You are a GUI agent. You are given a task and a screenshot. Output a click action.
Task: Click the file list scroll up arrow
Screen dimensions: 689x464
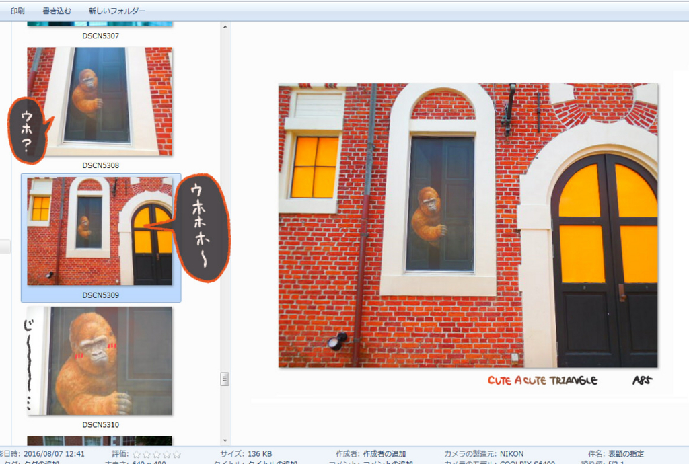click(x=225, y=27)
